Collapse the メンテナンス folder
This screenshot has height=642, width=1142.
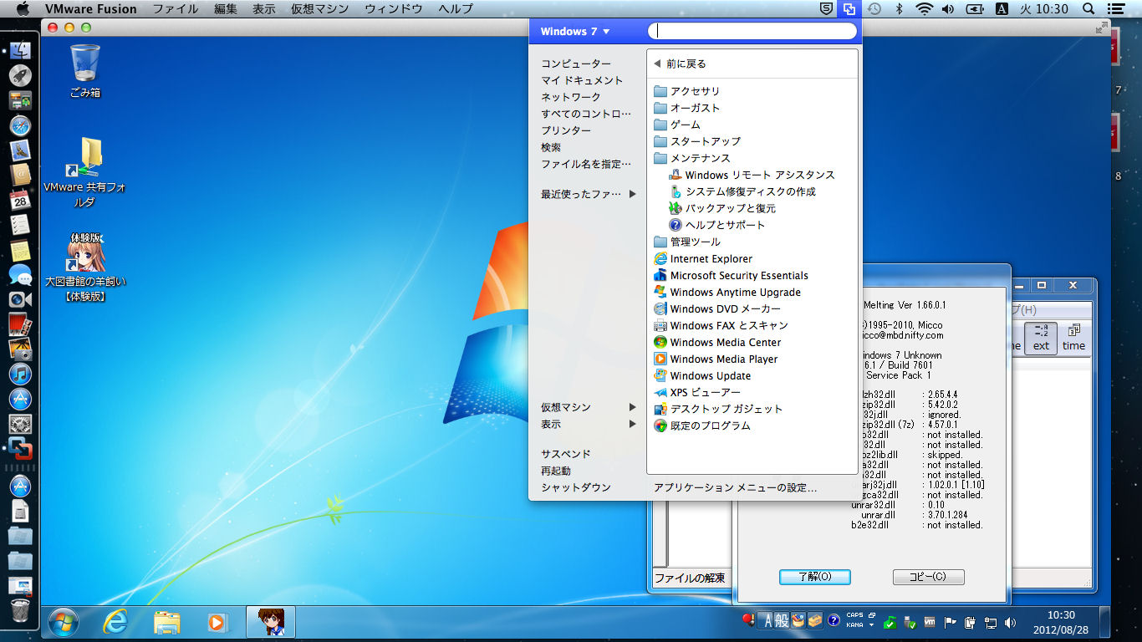[x=692, y=158]
